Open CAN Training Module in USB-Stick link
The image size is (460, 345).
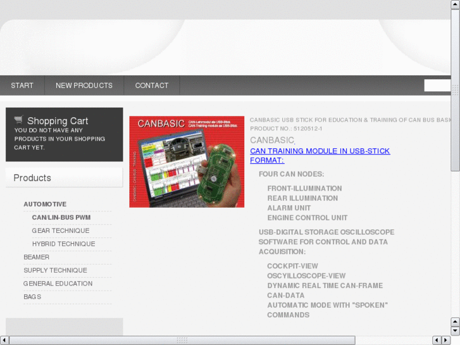tap(320, 155)
